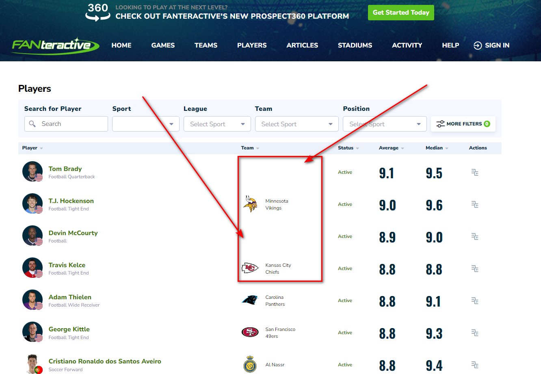Sort by Average column header

click(x=392, y=148)
